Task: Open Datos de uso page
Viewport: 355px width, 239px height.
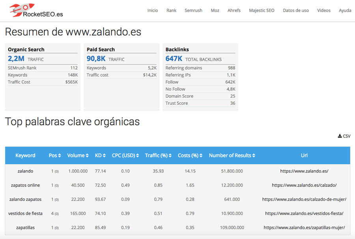Action: 296,10
